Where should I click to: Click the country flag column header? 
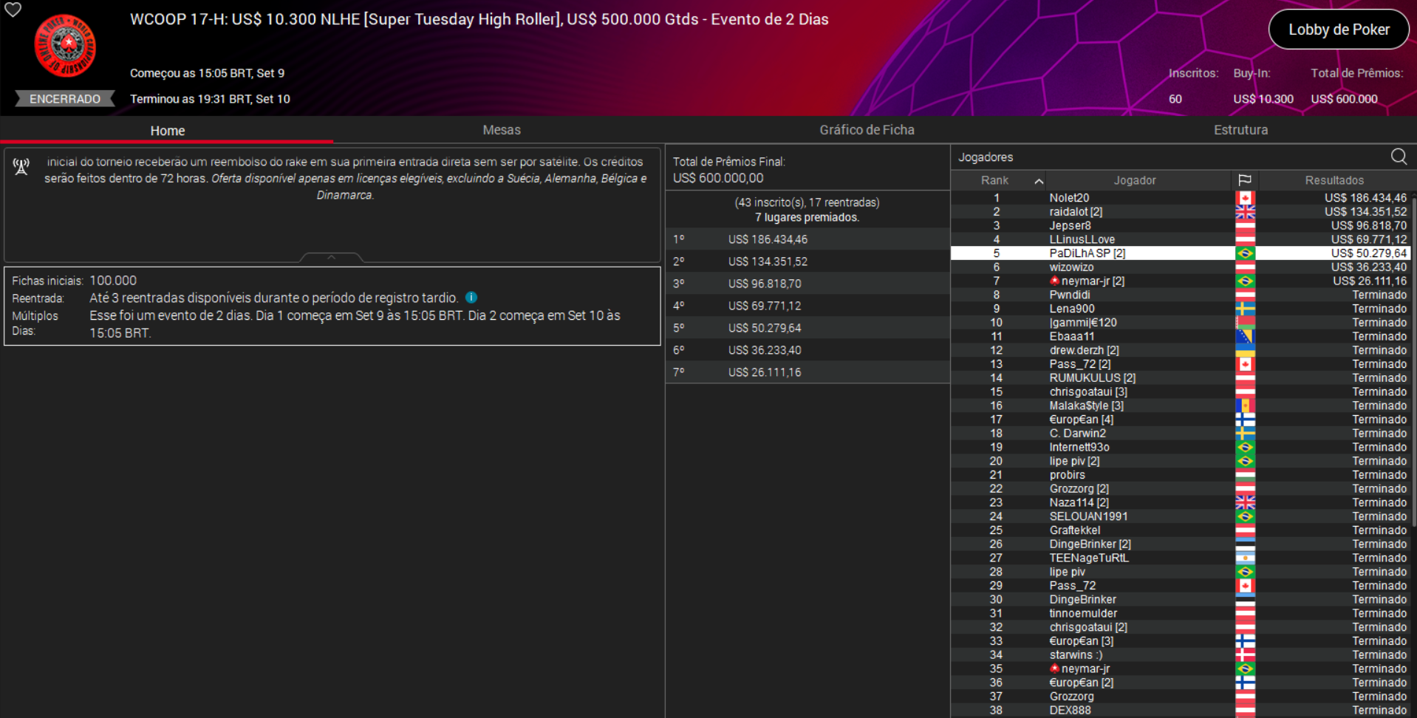pos(1244,180)
